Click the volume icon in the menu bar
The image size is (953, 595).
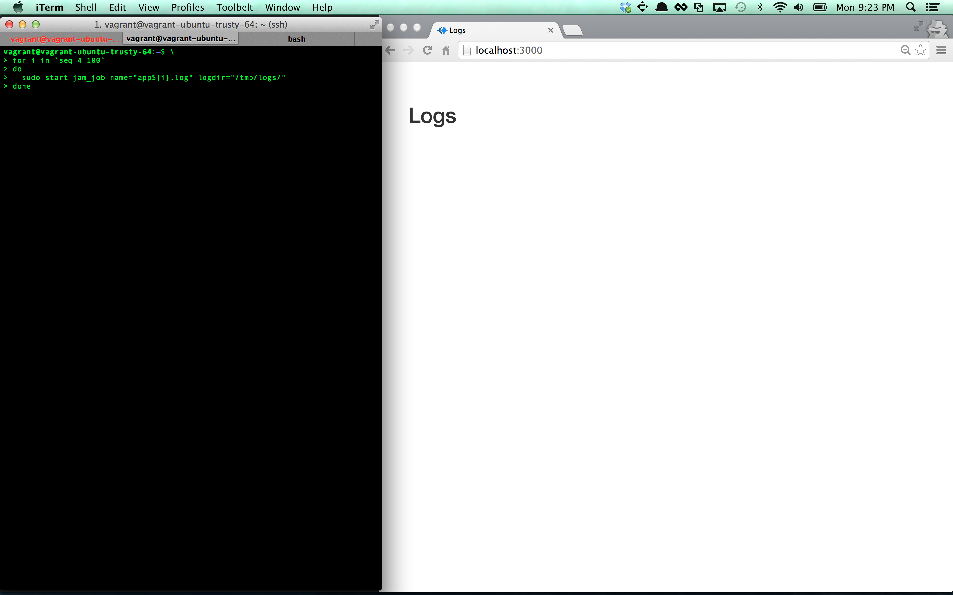(x=798, y=7)
